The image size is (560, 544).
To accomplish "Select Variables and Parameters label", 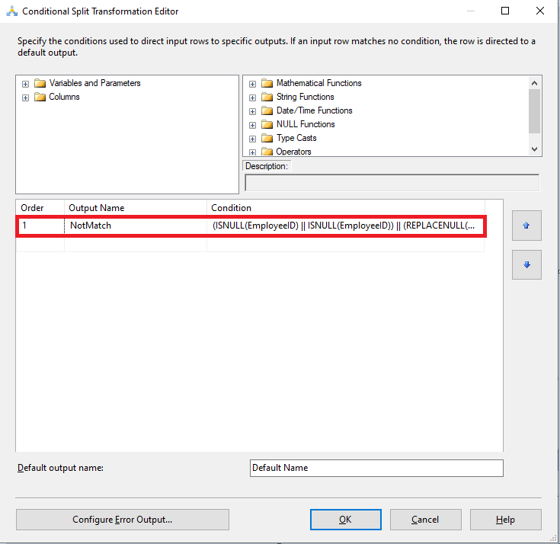I will click(94, 83).
